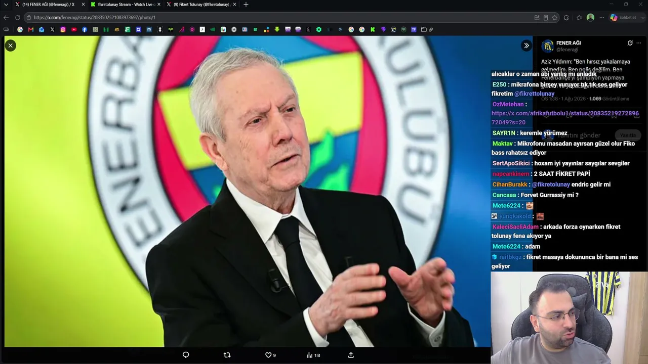
Task: Open Facebook bookmark in bookmarks bar
Action: pos(84,29)
